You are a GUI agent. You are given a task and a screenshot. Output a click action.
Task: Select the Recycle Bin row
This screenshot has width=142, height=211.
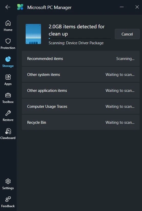[81, 122]
